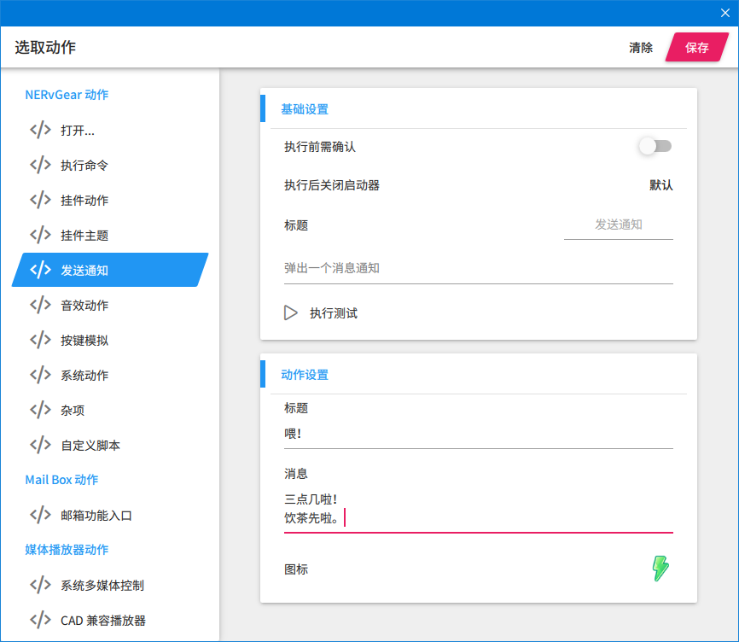Click the 保存 button

pyautogui.click(x=697, y=47)
